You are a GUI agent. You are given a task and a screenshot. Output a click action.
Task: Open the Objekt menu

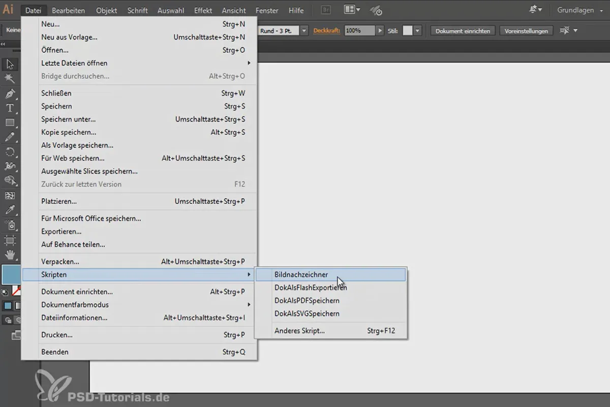tap(106, 10)
